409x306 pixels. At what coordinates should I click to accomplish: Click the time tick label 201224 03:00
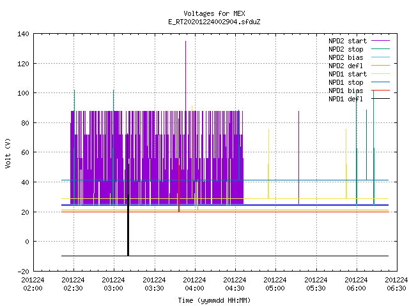coord(114,284)
